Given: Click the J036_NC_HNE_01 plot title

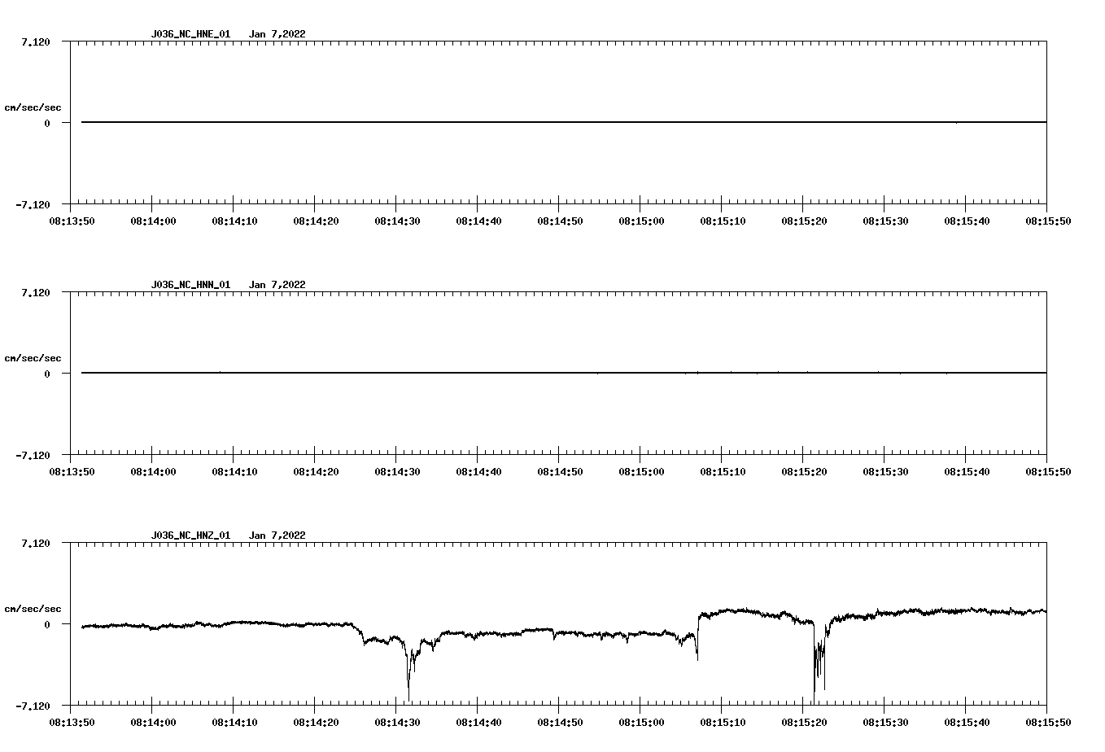Looking at the screenshot, I should [190, 34].
